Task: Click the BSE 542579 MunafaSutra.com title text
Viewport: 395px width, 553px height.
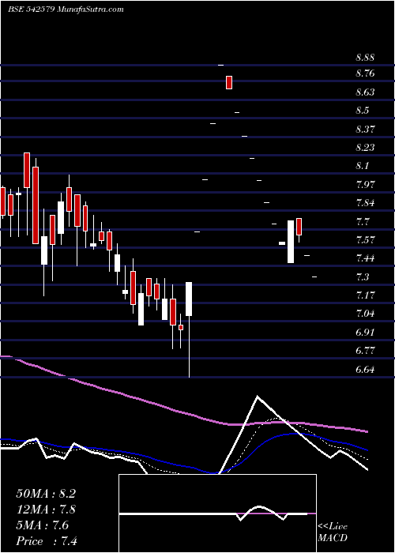Action: pyautogui.click(x=66, y=9)
